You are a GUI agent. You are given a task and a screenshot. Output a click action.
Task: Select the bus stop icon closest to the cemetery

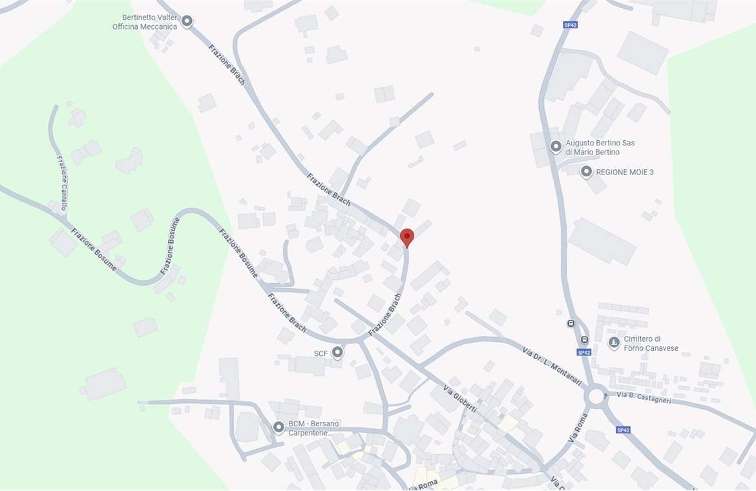584,340
